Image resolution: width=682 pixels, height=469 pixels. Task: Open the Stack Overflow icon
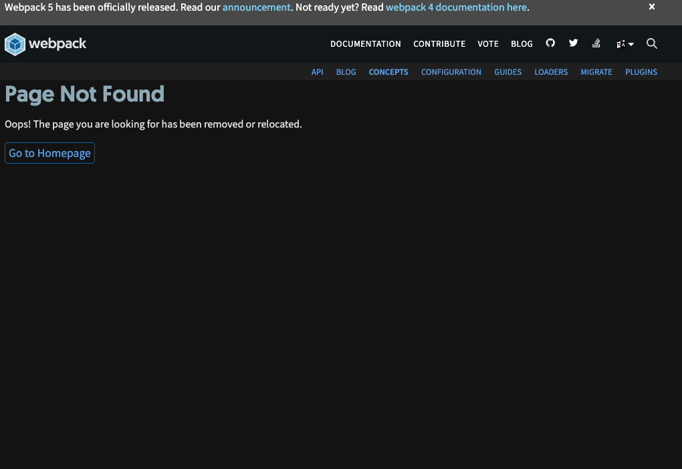point(596,43)
